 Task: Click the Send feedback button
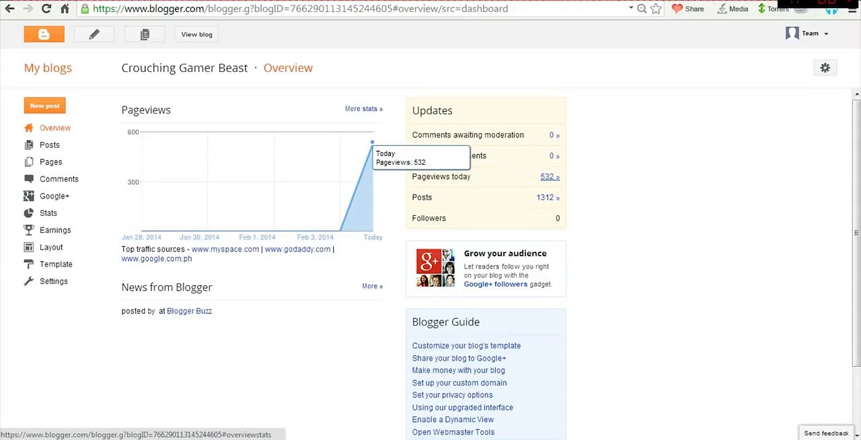pyautogui.click(x=825, y=433)
